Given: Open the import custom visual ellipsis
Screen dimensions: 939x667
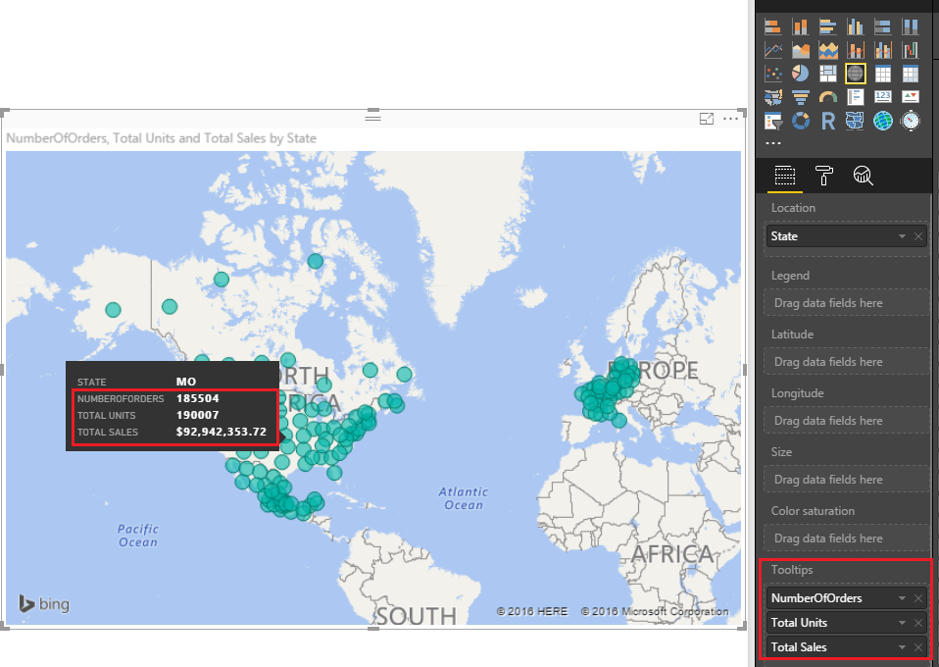Looking at the screenshot, I should (773, 143).
